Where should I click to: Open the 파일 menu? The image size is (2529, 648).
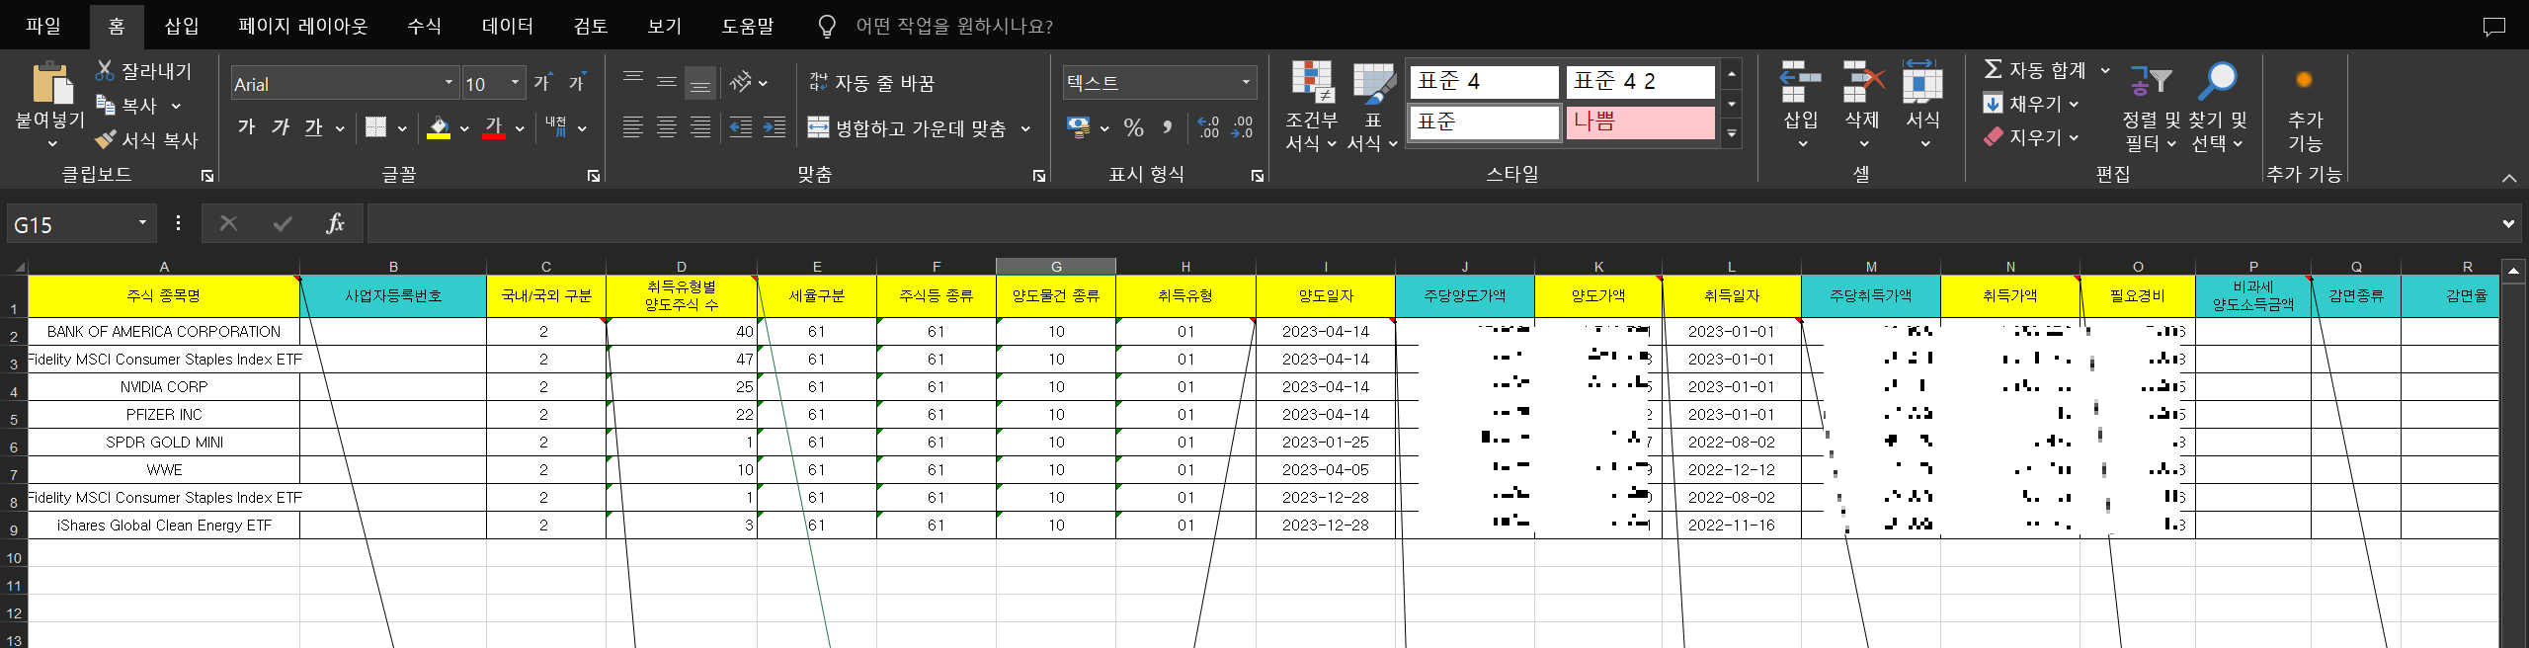42,26
